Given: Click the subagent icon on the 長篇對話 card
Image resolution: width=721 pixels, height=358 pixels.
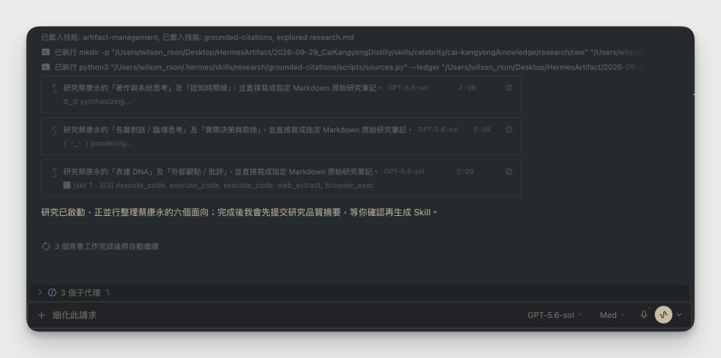Looking at the screenshot, I should [x=508, y=129].
